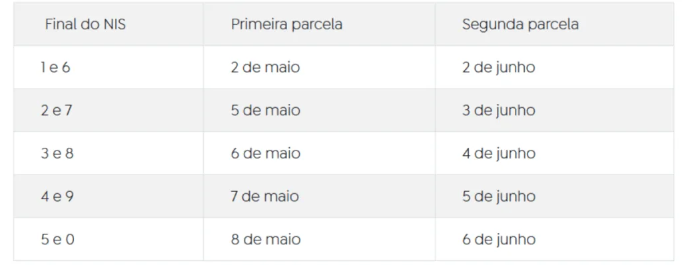Select the 'Primeira parcela' header cell
Image resolution: width=682 pixels, height=265 pixels.
pyautogui.click(x=319, y=24)
